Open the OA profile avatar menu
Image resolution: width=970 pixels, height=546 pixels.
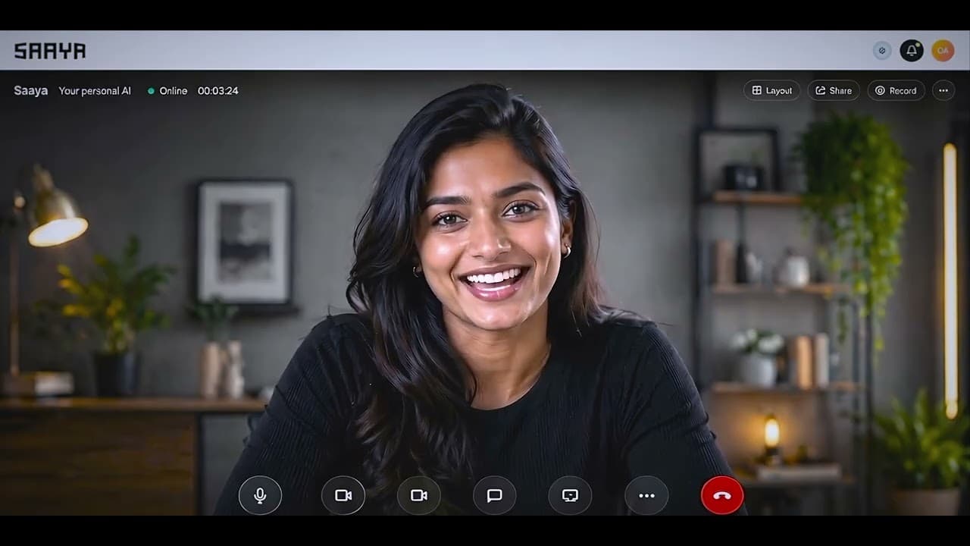943,51
